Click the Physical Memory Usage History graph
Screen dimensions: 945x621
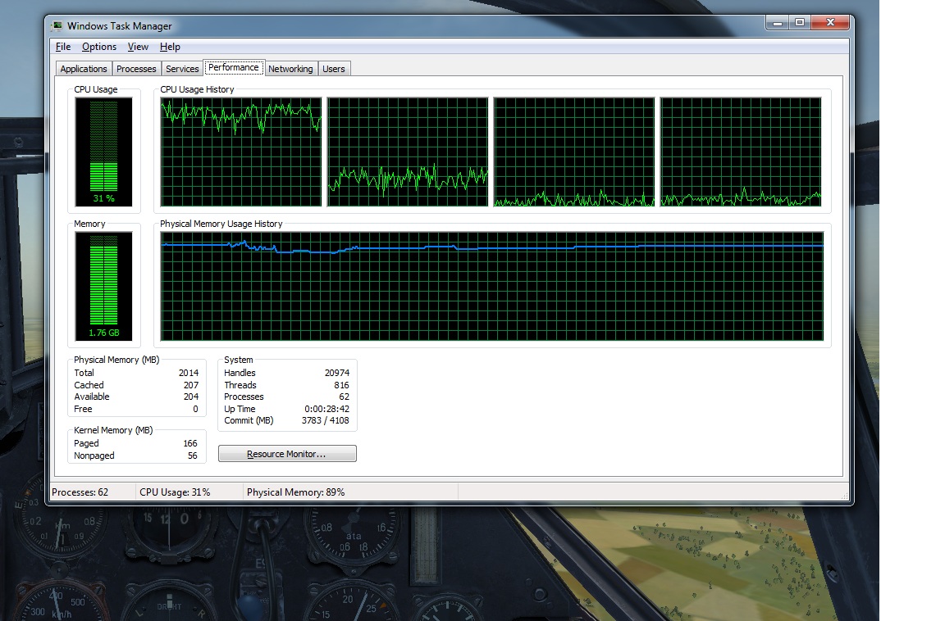point(492,286)
